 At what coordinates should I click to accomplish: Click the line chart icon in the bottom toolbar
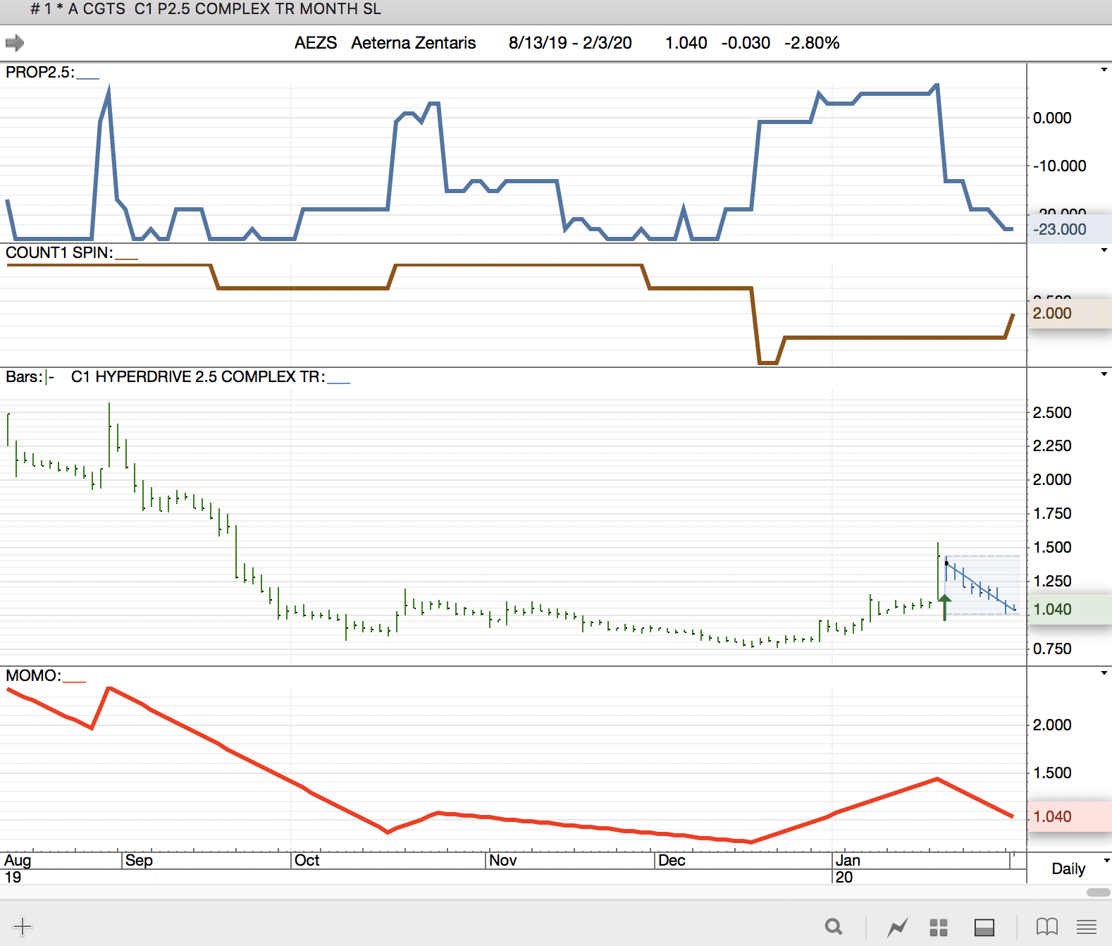point(897,927)
